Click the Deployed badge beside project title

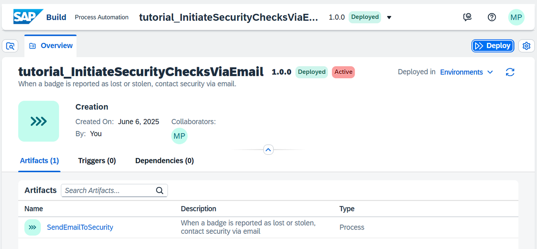[312, 72]
